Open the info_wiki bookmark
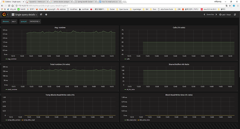The height and width of the screenshot is (129, 240). pyautogui.click(x=12, y=9)
